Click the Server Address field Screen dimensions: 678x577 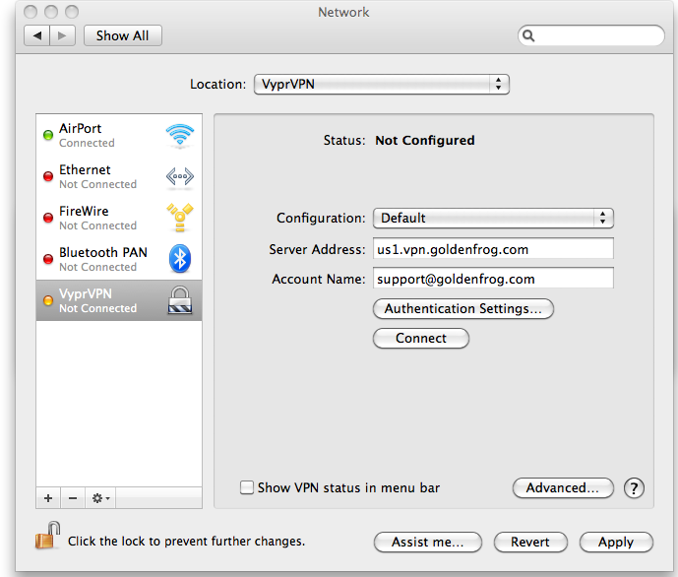493,249
